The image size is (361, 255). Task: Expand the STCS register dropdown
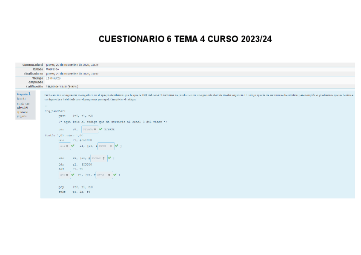click(x=106, y=146)
